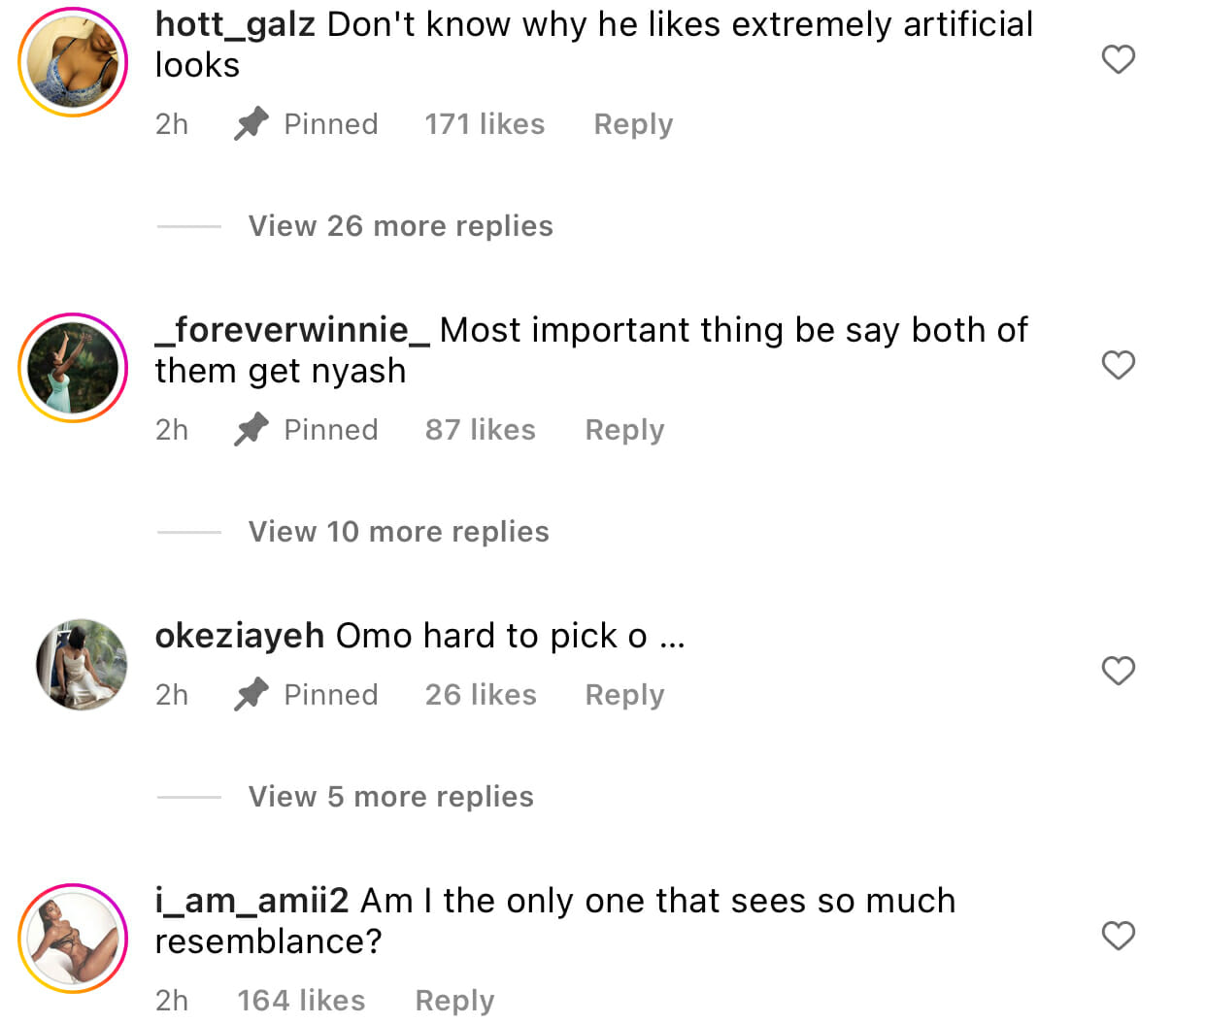
Task: View okeziayeh's profile picture
Action: (82, 665)
